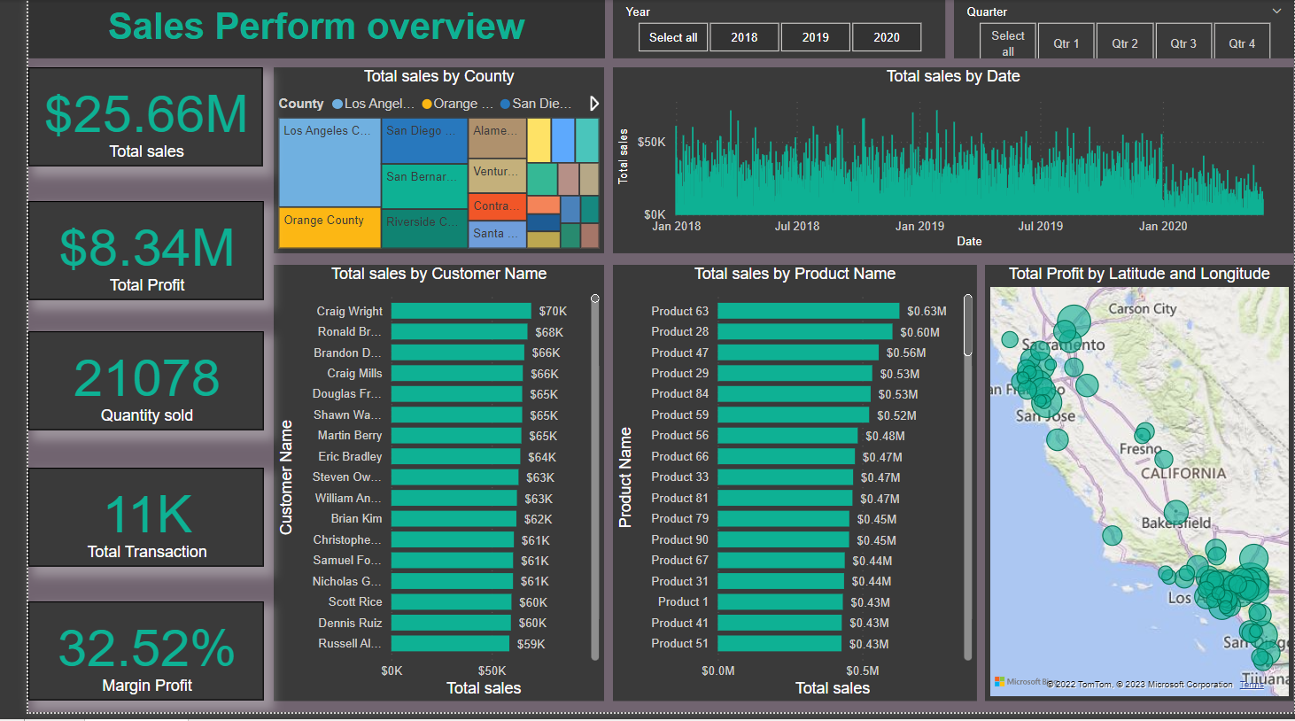Click Select all in the Quarter slicer
Image resolution: width=1295 pixels, height=721 pixels.
coord(1007,41)
